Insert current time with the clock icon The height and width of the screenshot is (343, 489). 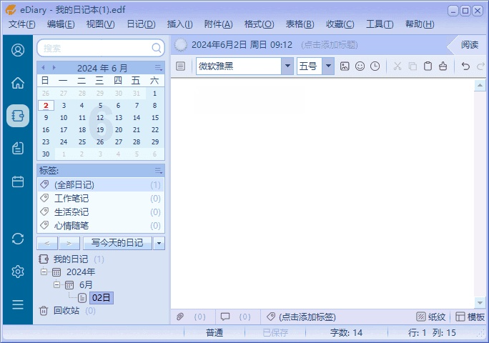click(375, 66)
